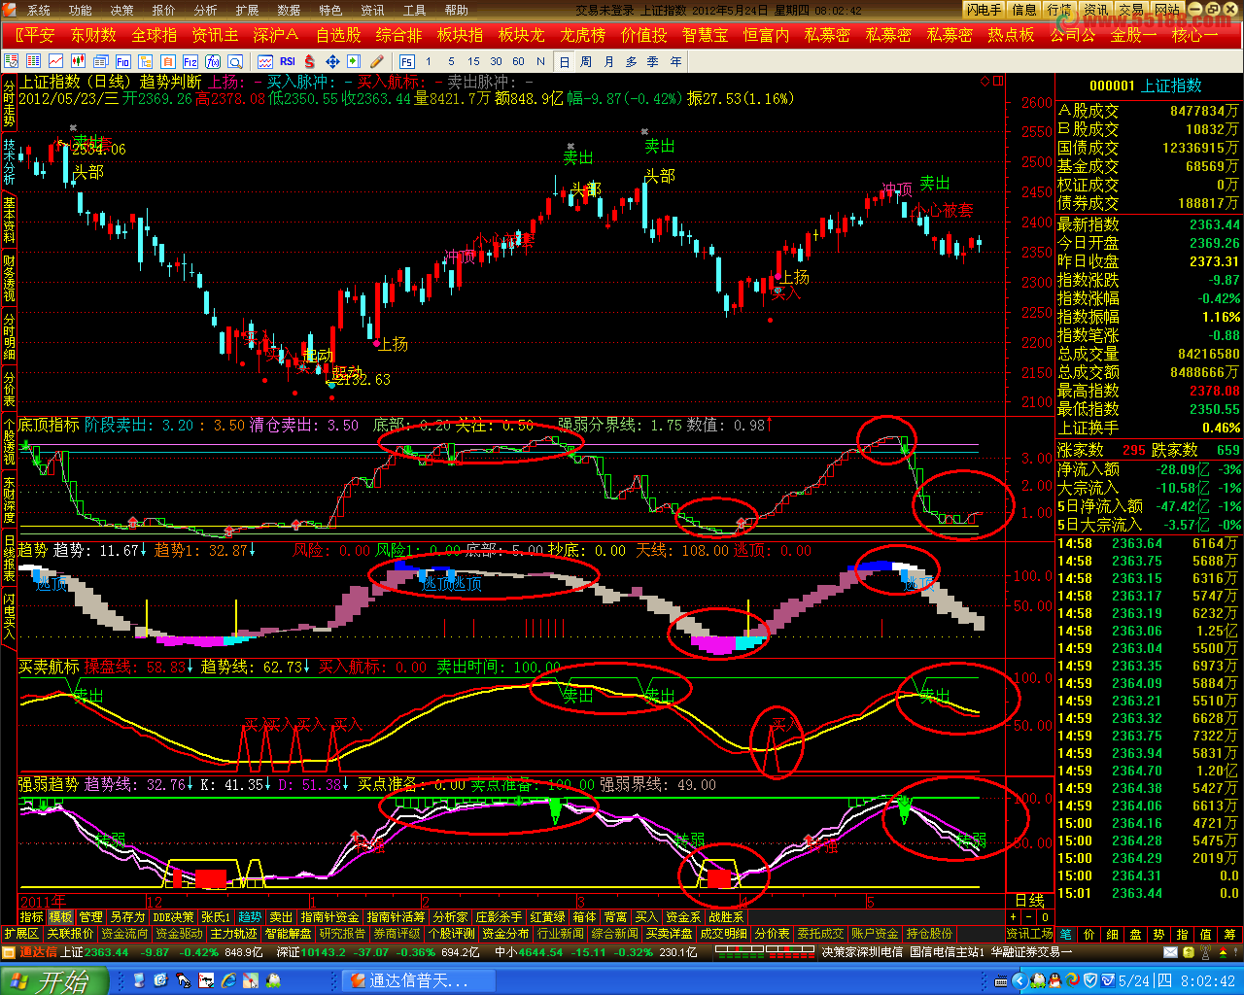Open 东财数 in the red bar
This screenshot has width=1244, height=995.
click(x=93, y=35)
